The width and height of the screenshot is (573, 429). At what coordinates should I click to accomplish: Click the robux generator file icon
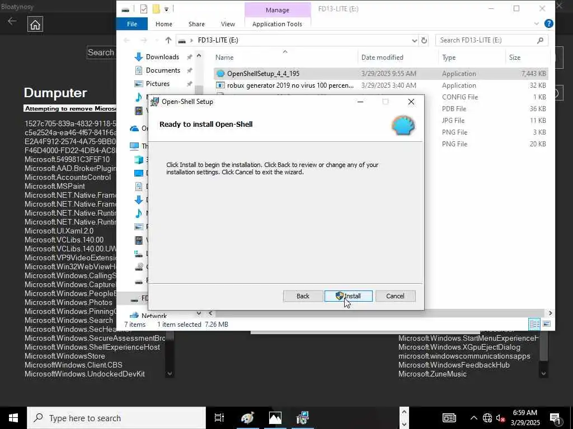pos(220,85)
